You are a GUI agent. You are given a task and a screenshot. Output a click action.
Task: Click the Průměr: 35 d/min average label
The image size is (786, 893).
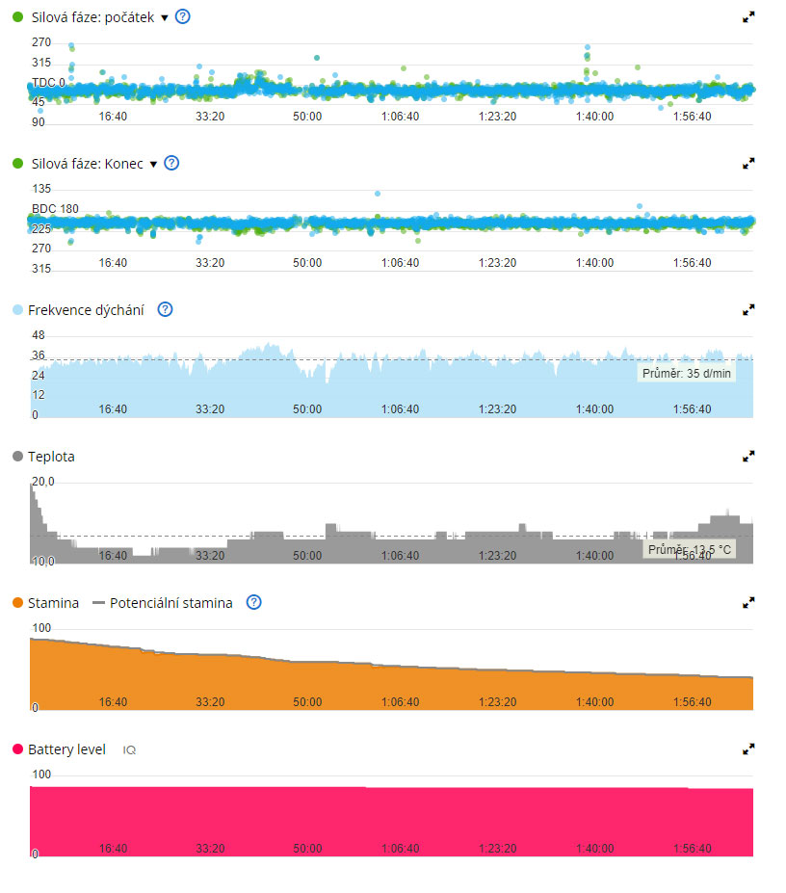(686, 373)
